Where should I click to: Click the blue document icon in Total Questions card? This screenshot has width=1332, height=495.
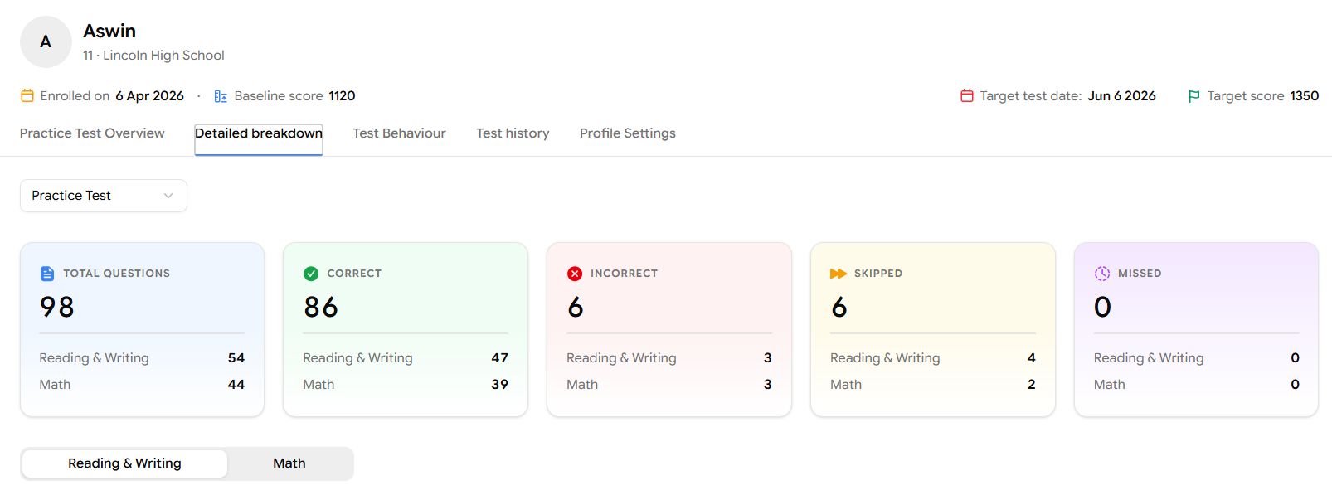pyautogui.click(x=47, y=274)
